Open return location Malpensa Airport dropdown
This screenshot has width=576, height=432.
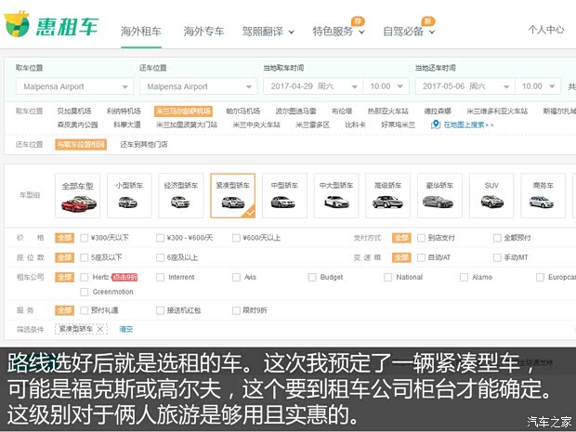[x=199, y=86]
